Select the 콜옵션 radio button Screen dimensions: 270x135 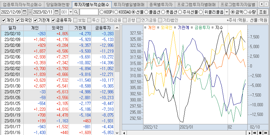pyautogui.click(x=146, y=12)
